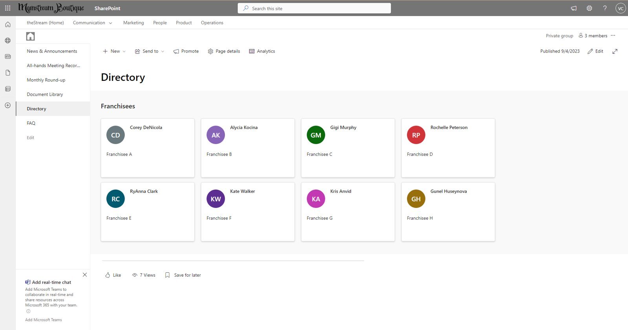
Task: Open the megaphone announcements icon
Action: tap(573, 8)
